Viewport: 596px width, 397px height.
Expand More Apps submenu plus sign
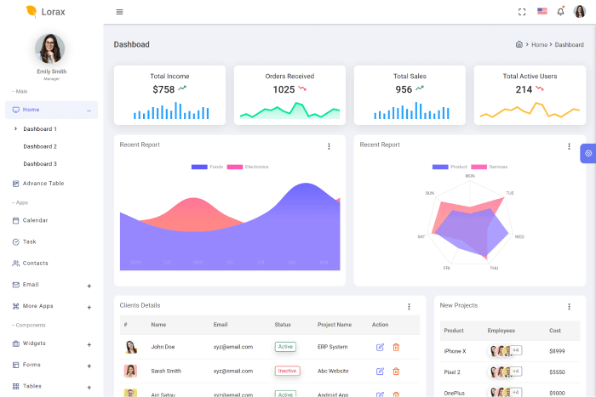point(89,307)
